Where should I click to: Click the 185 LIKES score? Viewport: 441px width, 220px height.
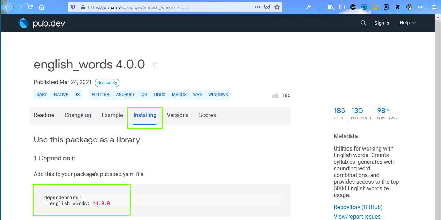[339, 114]
